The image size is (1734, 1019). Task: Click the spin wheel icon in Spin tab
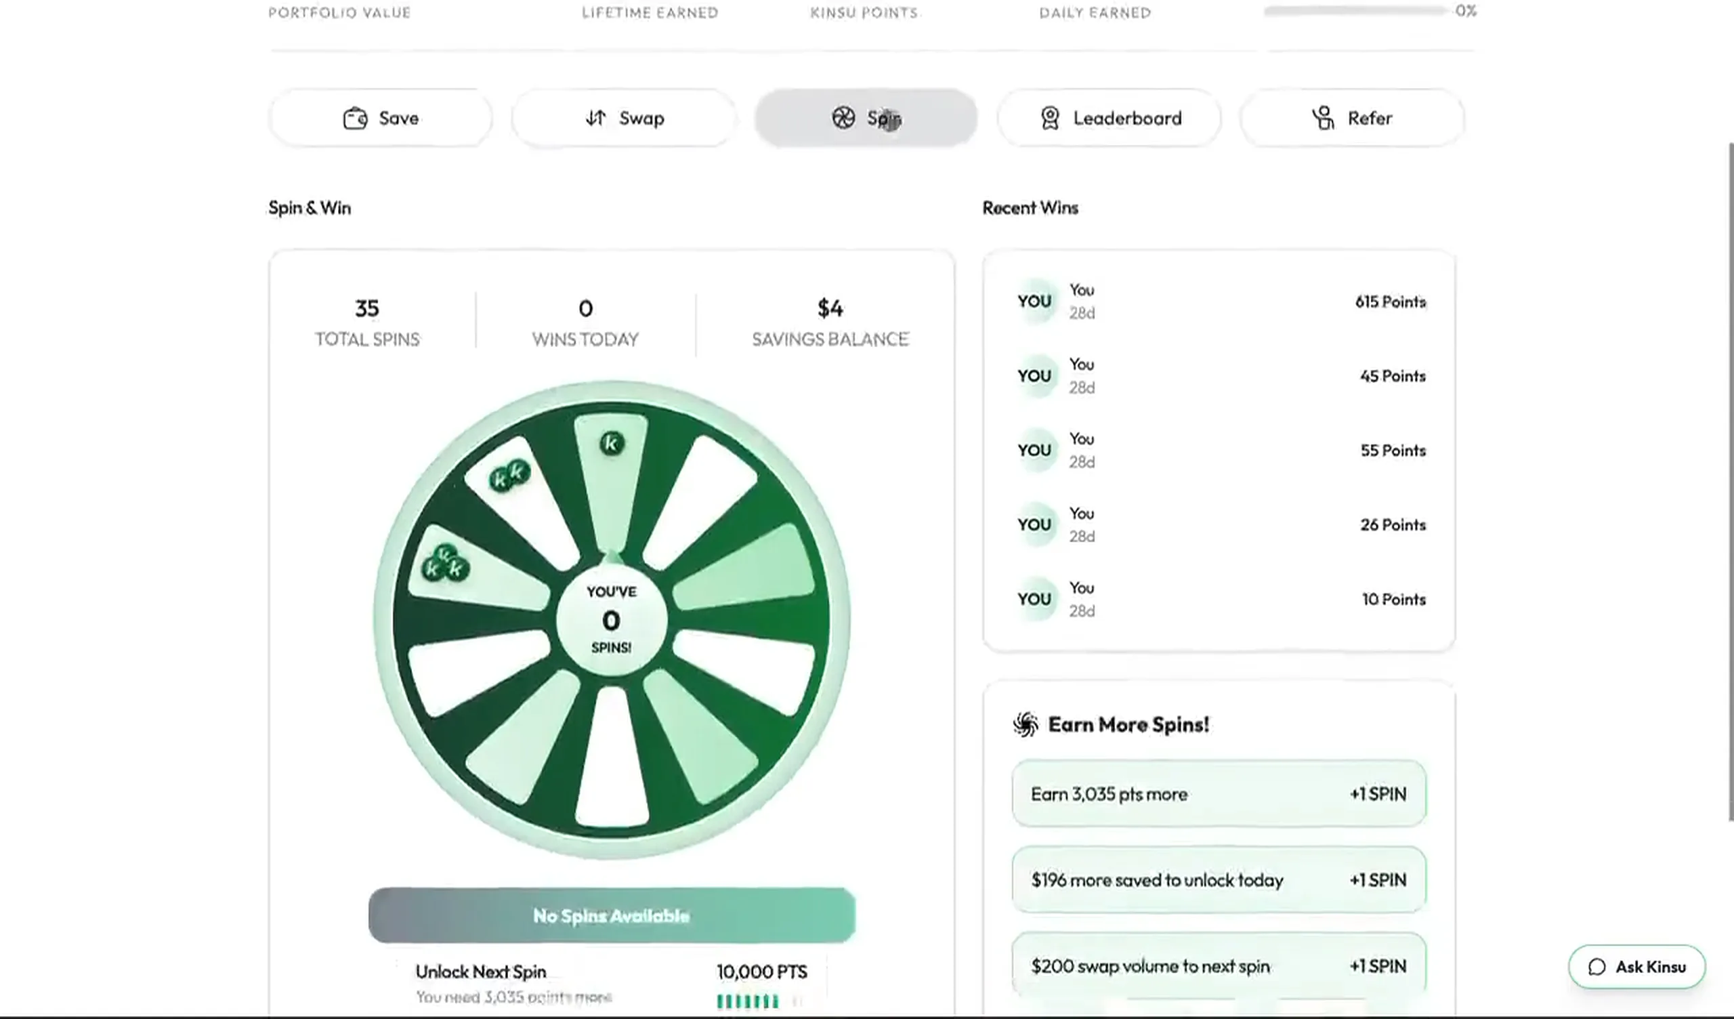click(x=843, y=118)
